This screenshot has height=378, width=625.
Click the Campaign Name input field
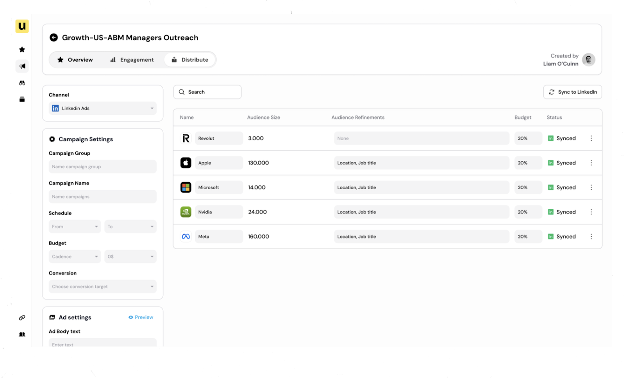103,197
